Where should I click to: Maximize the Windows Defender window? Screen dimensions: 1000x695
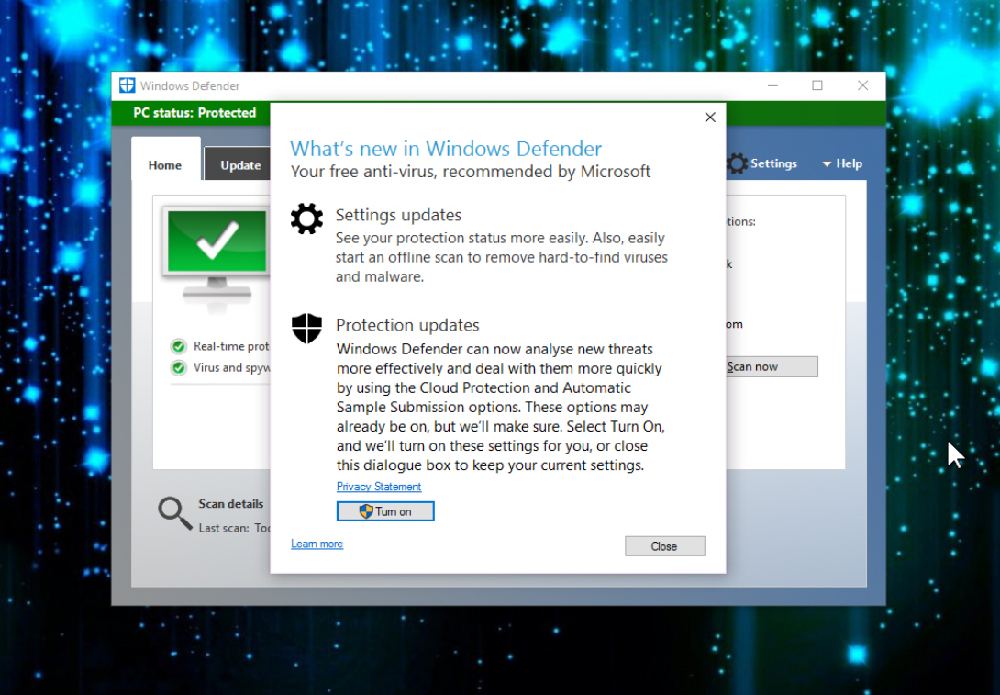pos(817,85)
